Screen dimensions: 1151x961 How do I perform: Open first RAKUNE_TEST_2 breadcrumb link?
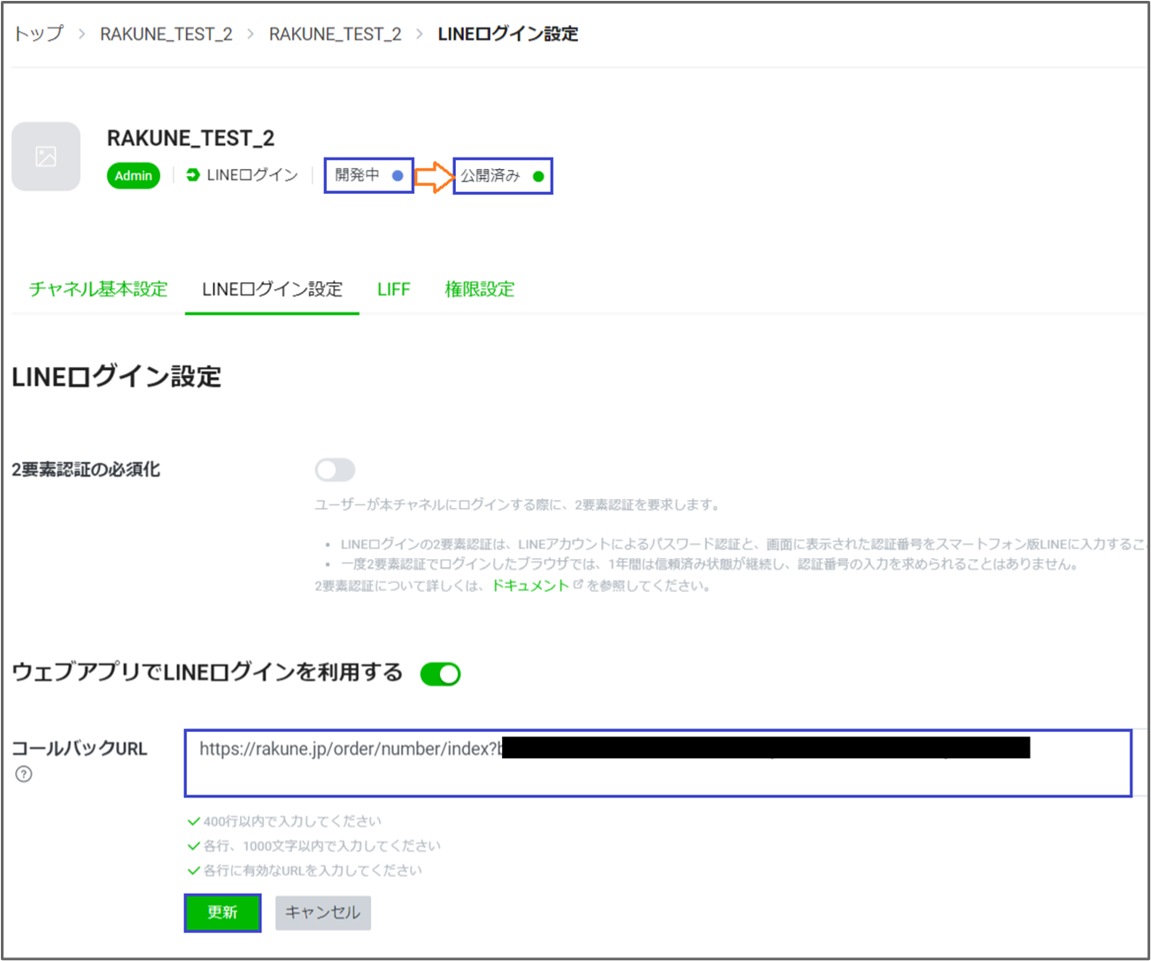(x=166, y=34)
